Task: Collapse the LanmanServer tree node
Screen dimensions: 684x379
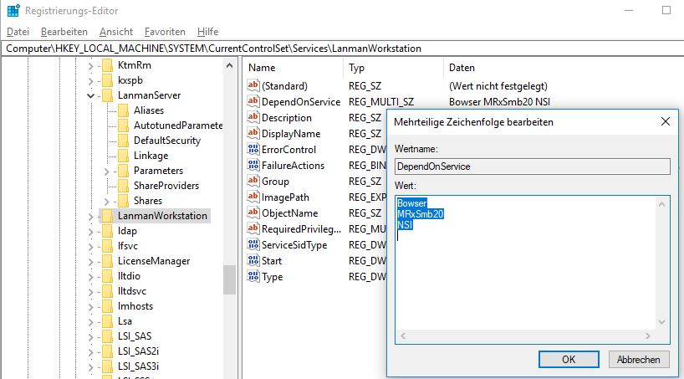Action: point(91,95)
